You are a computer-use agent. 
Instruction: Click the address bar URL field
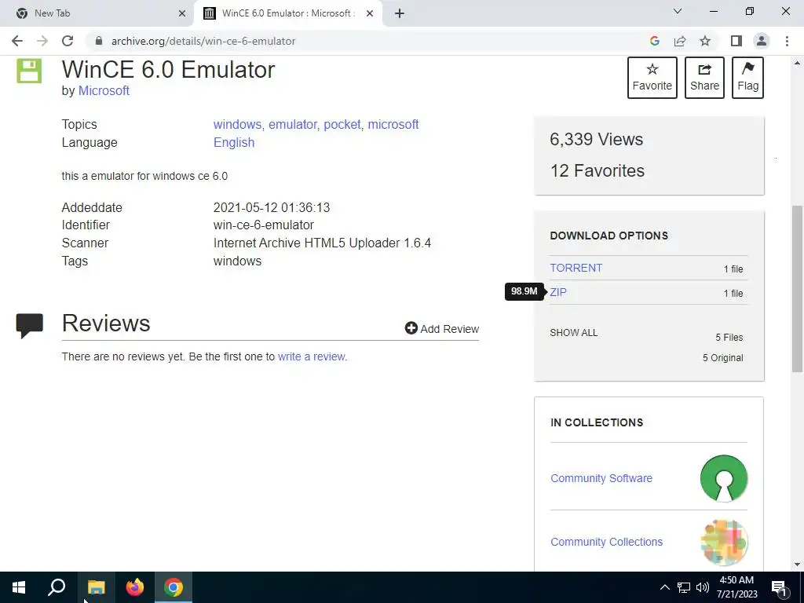coord(359,41)
